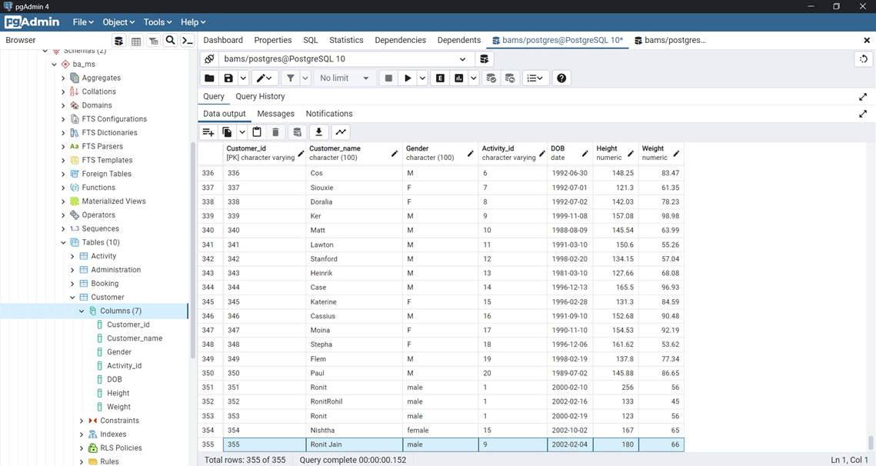Toggle edit on the DOB column header
The width and height of the screenshot is (876, 466).
tap(585, 154)
